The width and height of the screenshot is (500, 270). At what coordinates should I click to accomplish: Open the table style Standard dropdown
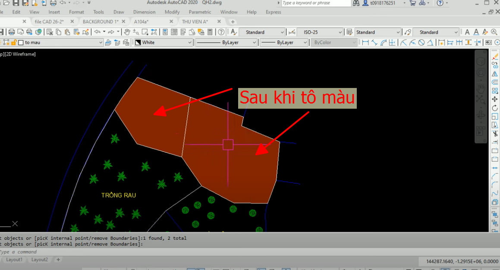[377, 32]
